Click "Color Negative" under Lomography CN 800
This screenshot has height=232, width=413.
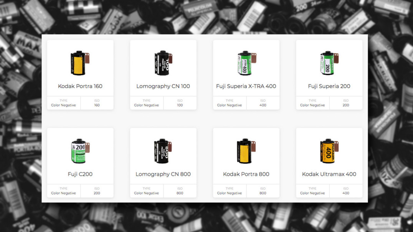[147, 193]
